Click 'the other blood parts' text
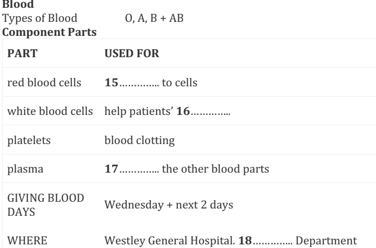 [x=215, y=169]
